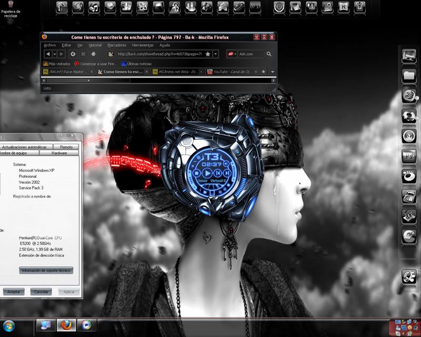Open the webcam icon in top dock
Viewport: 421px width, 337px height.
(327, 7)
